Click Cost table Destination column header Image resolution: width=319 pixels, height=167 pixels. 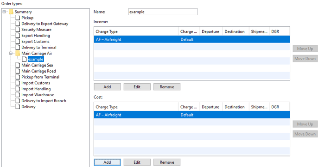coord(236,107)
